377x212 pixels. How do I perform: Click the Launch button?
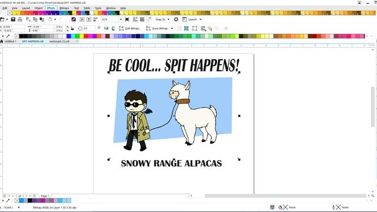(x=190, y=19)
